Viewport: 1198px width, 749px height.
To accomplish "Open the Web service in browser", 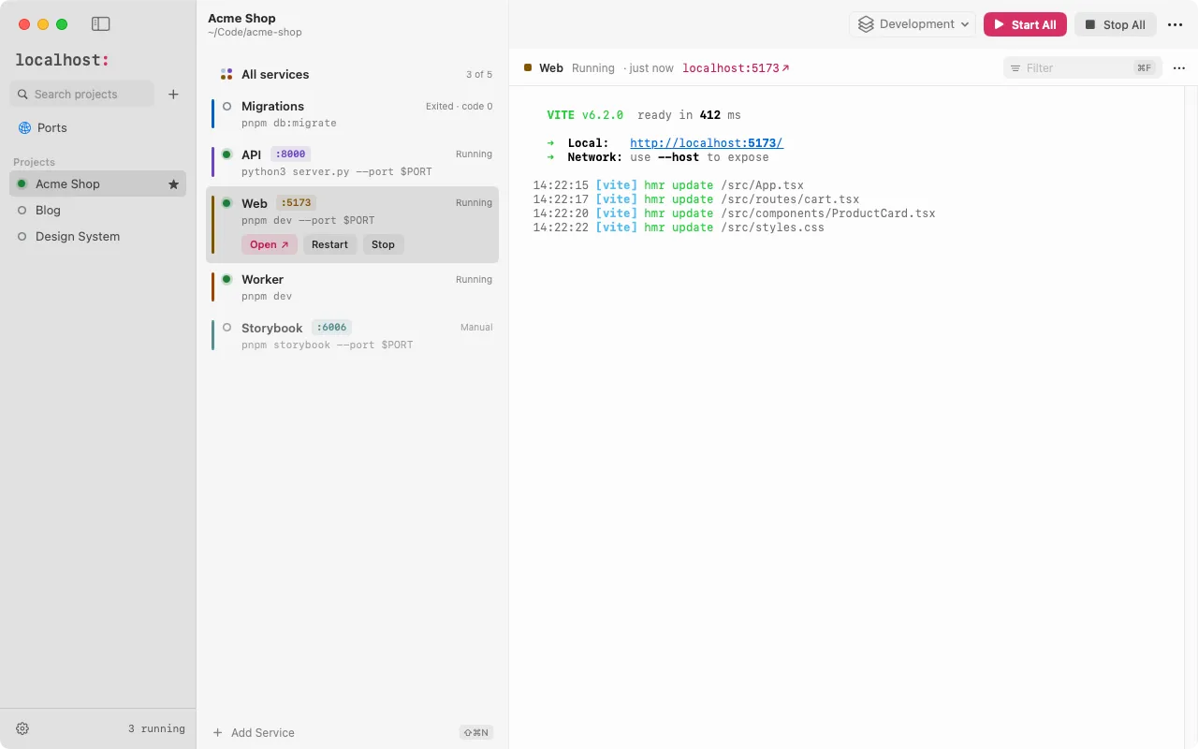I will pyautogui.click(x=270, y=244).
